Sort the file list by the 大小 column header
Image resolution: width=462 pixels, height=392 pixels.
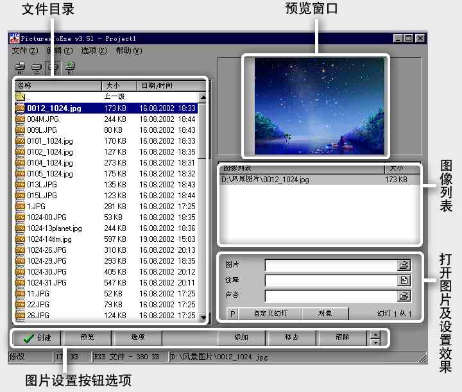(119, 86)
